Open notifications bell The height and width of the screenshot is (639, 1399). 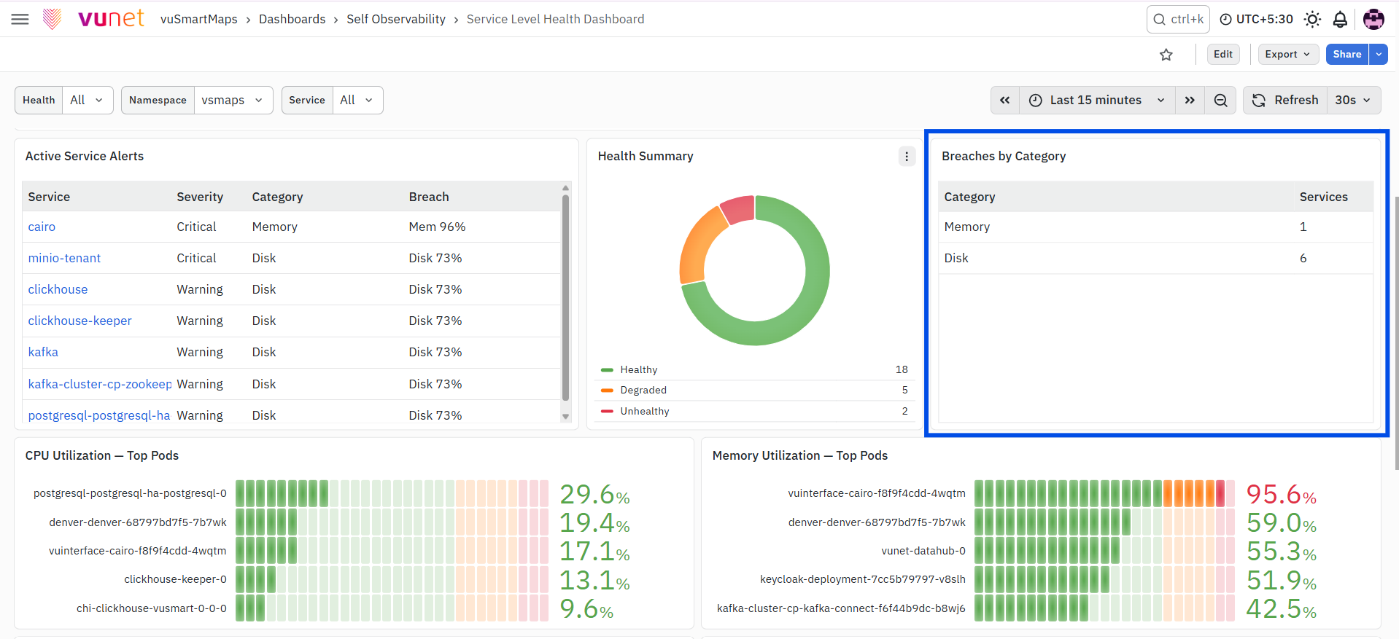(1340, 20)
